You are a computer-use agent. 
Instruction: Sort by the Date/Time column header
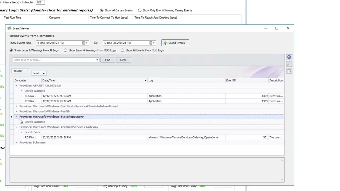[94, 80]
